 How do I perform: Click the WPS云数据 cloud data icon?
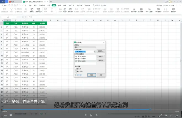(x=149, y=9)
